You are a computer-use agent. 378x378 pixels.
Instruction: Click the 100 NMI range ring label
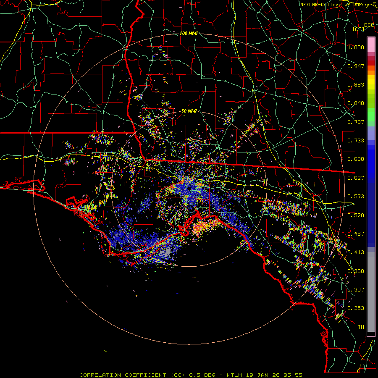click(189, 33)
